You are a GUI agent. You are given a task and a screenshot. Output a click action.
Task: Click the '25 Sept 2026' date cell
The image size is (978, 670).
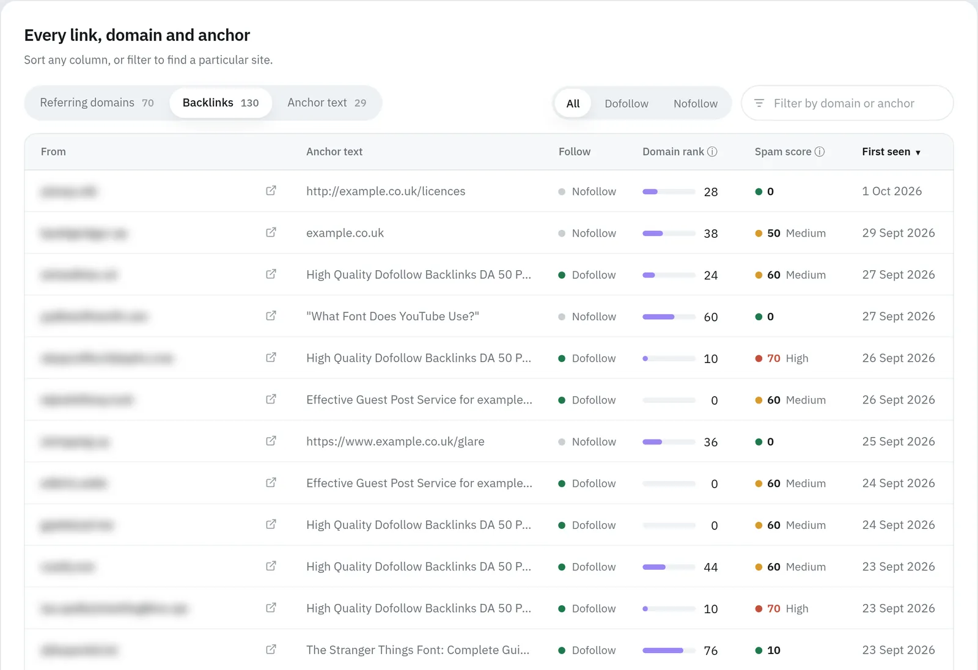(x=899, y=441)
